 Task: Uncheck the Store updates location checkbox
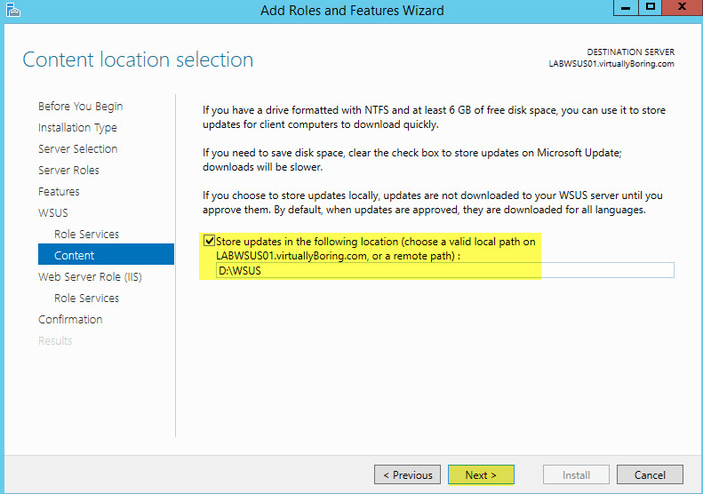click(209, 241)
